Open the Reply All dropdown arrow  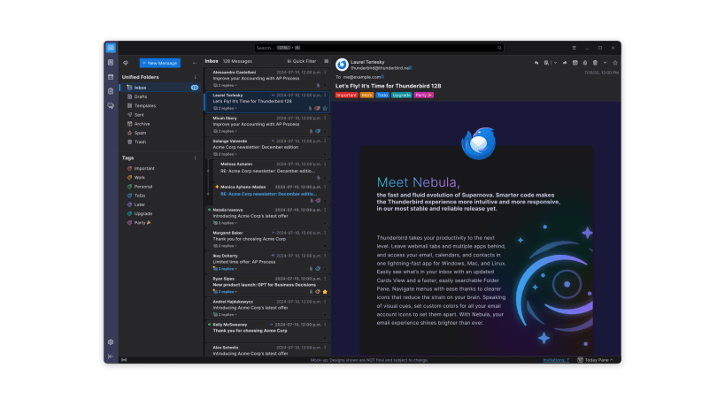555,63
